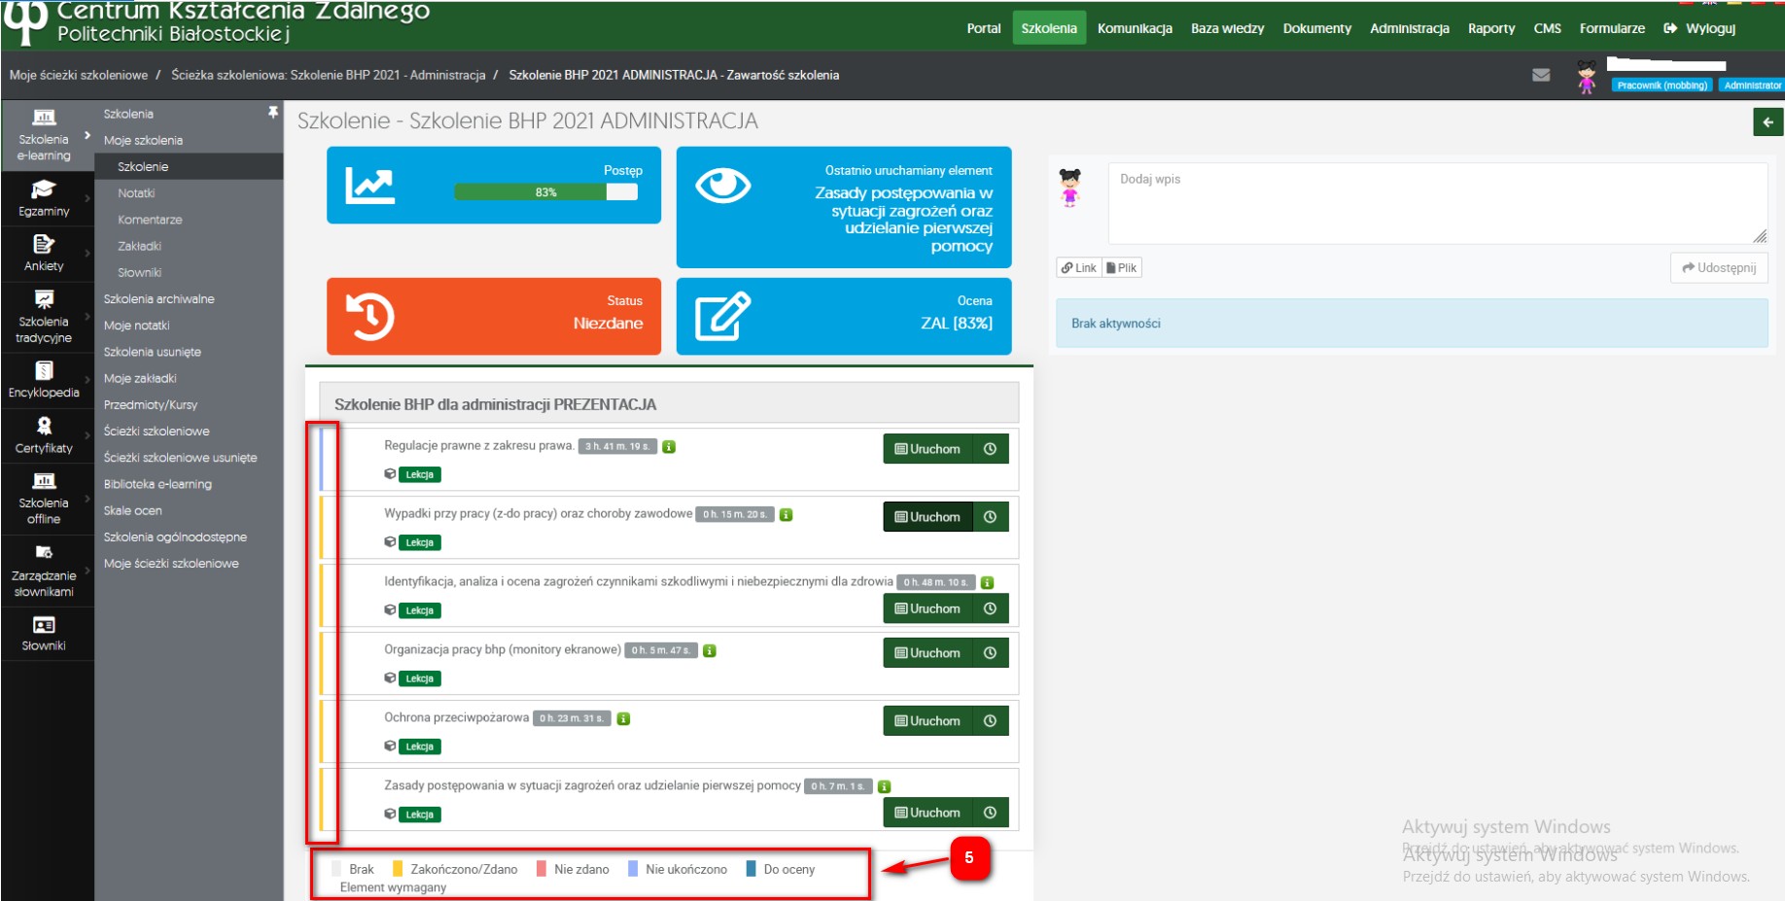Image resolution: width=1785 pixels, height=901 pixels.
Task: Click clock icon for Regulacje prawne lesson
Action: tap(990, 449)
